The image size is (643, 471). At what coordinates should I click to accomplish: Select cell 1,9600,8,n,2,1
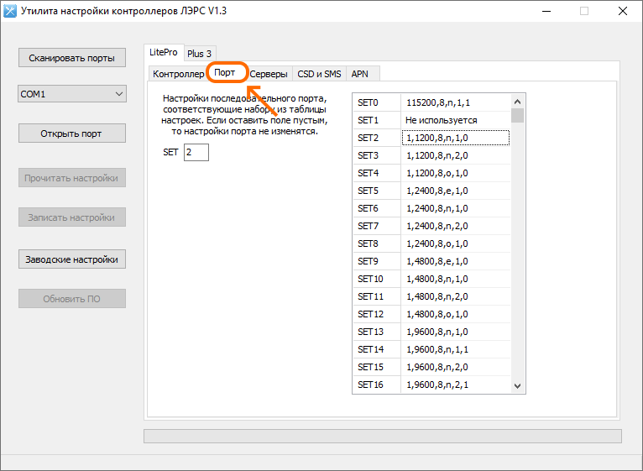[x=456, y=385]
